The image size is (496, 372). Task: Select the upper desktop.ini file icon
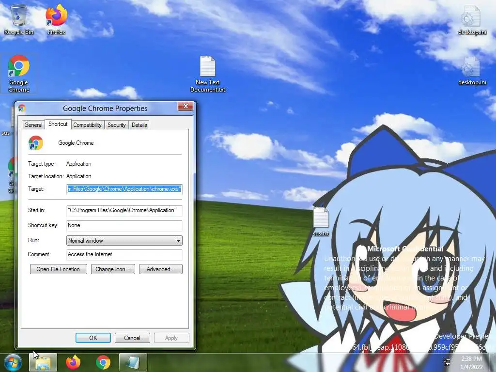[x=472, y=19]
